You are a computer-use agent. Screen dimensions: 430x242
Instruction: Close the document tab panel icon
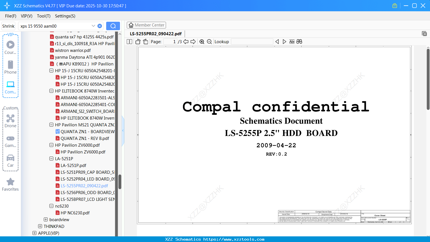tap(424, 34)
